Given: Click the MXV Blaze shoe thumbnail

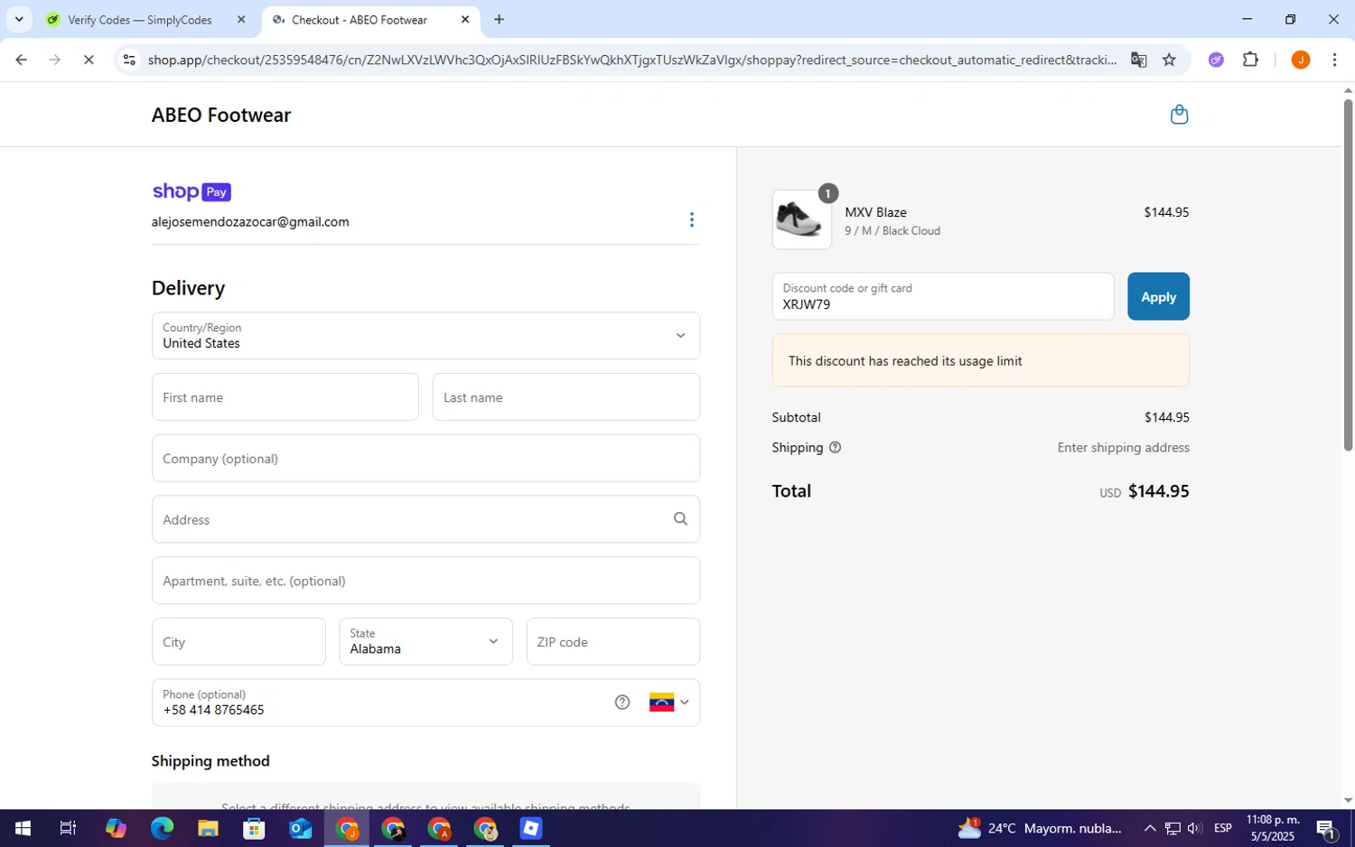Looking at the screenshot, I should click(x=801, y=219).
